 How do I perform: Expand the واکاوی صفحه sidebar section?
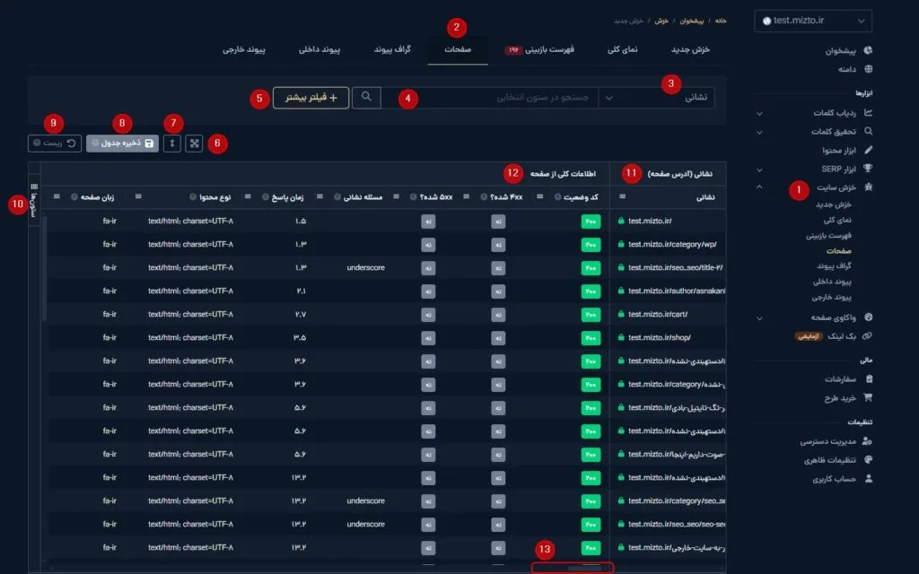click(x=759, y=318)
